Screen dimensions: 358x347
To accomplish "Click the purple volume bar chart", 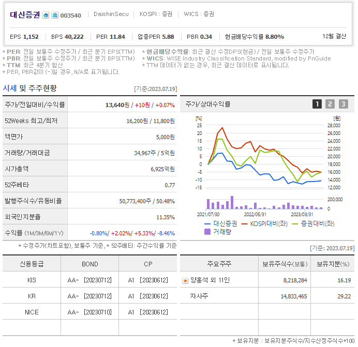I will tap(265, 203).
